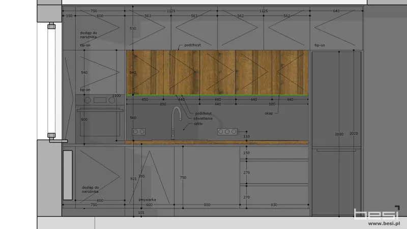Open the www.besi.pl website link
Screen dimensions: 407x229
384,223
